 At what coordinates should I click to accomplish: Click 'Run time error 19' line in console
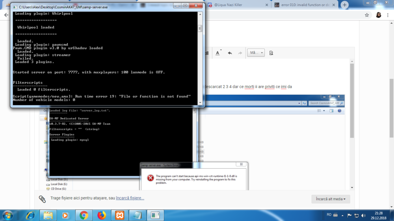(102, 96)
